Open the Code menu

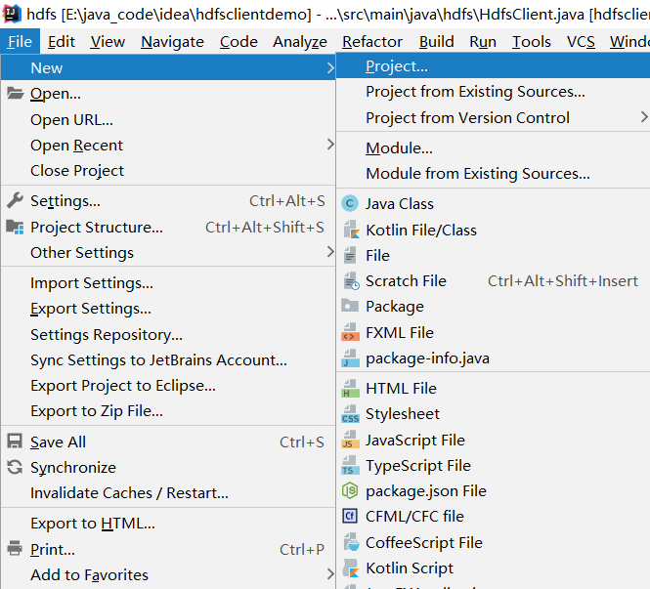238,41
